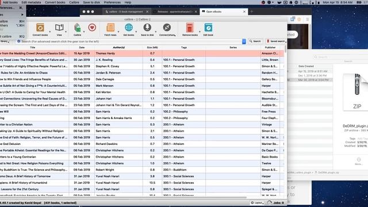Click the book list horizontal scrollbar
The image size is (368, 207).
[123, 198]
